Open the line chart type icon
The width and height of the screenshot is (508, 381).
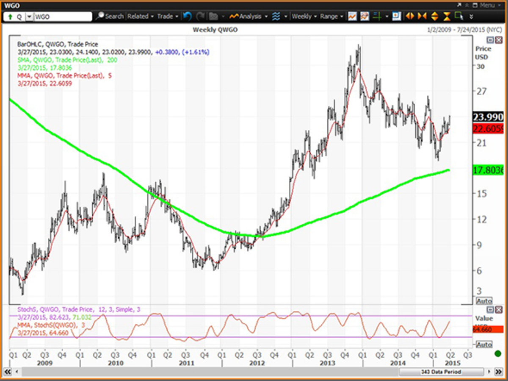click(352, 17)
